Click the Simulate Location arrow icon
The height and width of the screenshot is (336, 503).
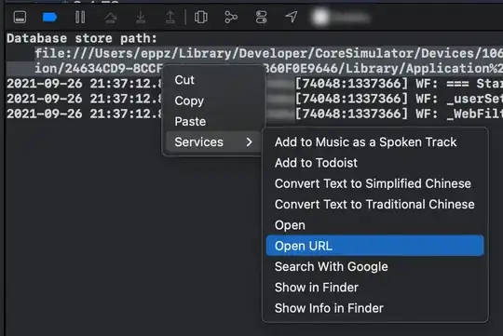coord(292,17)
